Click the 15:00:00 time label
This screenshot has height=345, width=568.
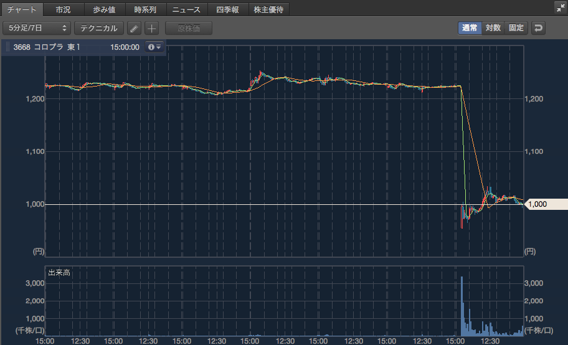click(125, 47)
